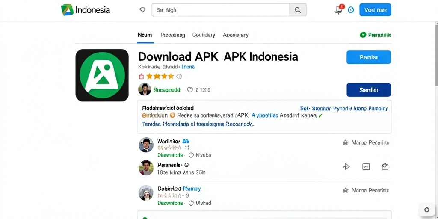This screenshot has height=219, width=438.
Task: Click the heart icon beside search box
Action: 142,10
